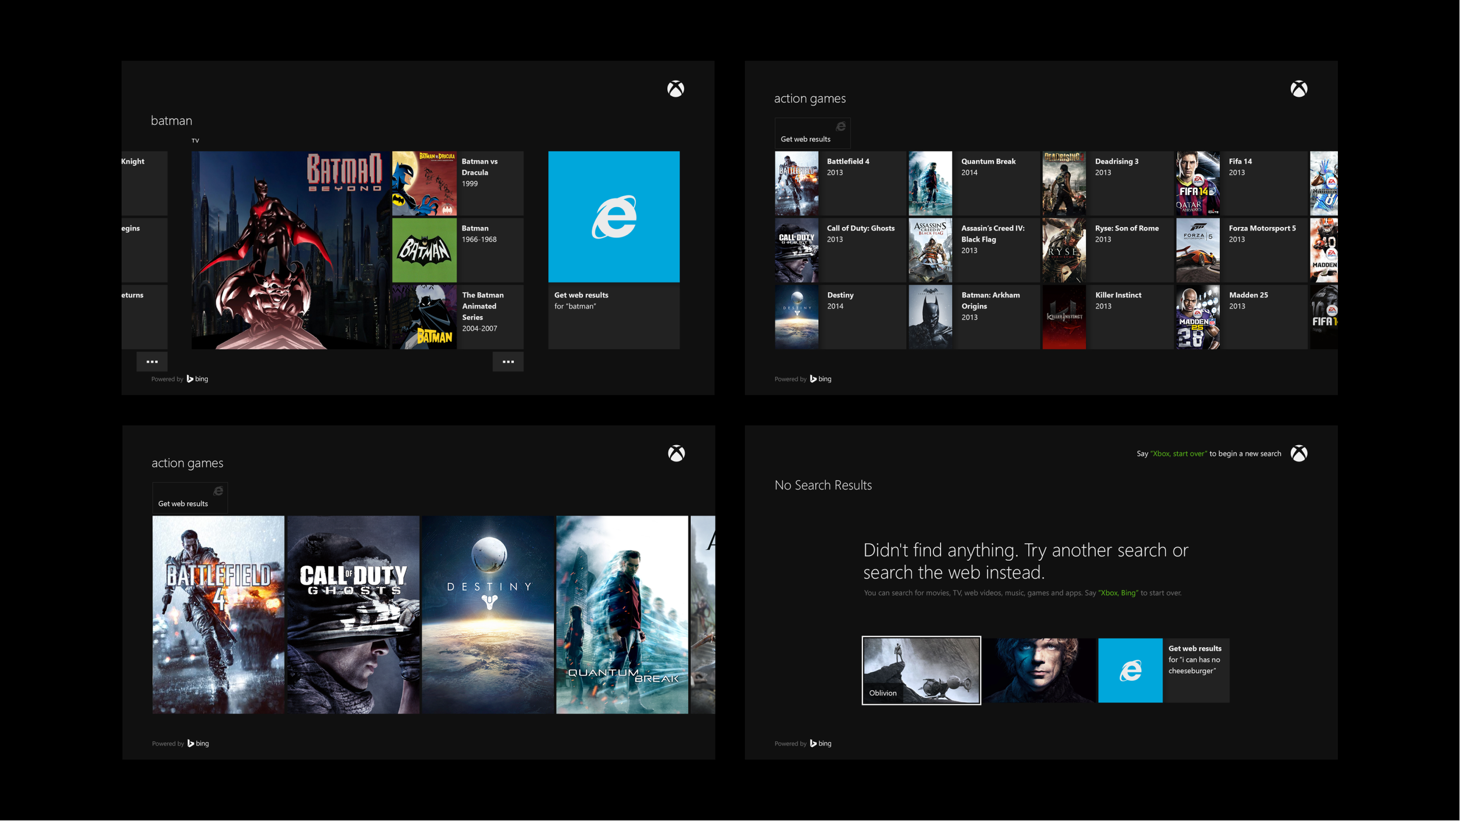Screen dimensions: 1460x821
Task: Click Get web results button in grid view
Action: point(812,134)
